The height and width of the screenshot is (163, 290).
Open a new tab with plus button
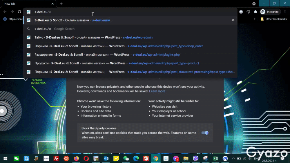61,4
